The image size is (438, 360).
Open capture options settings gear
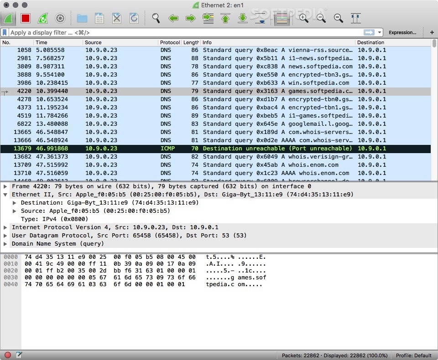60,18
